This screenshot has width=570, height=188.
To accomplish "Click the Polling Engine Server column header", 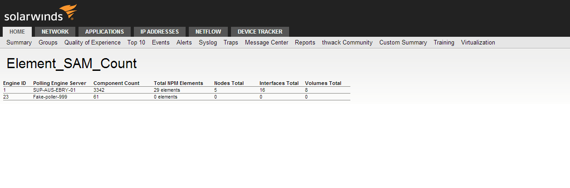I will pyautogui.click(x=59, y=83).
